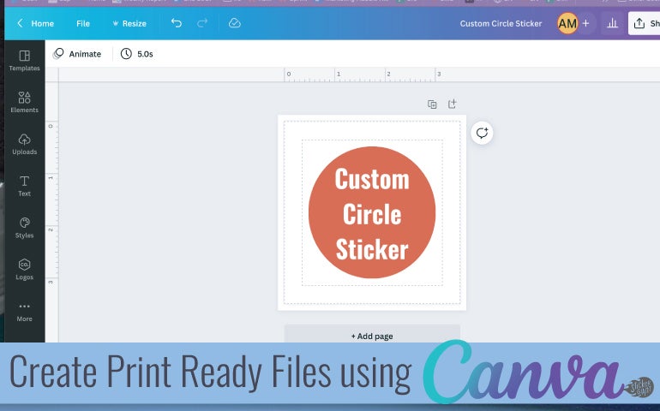Add a collaborator with plus icon
This screenshot has width=660, height=411.
pos(585,24)
